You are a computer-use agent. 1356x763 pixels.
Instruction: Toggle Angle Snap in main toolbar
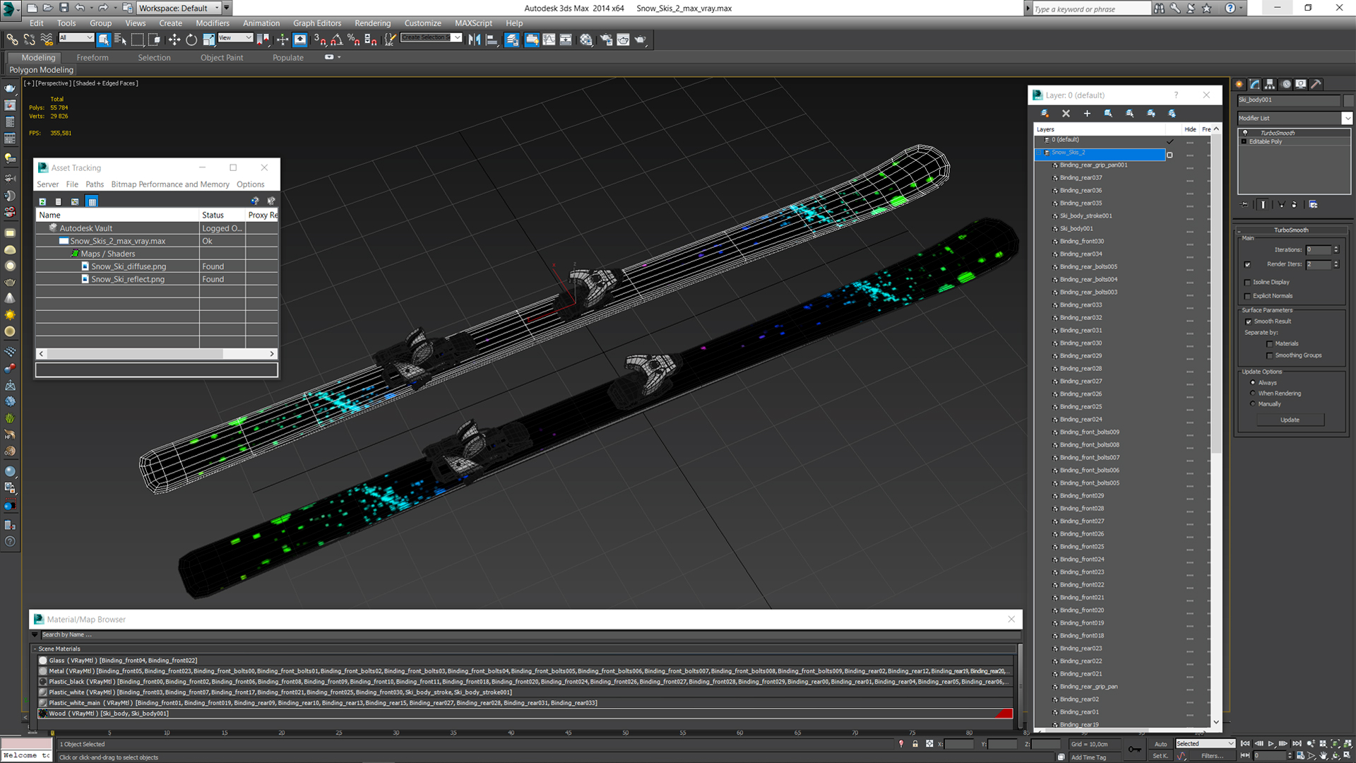(337, 40)
